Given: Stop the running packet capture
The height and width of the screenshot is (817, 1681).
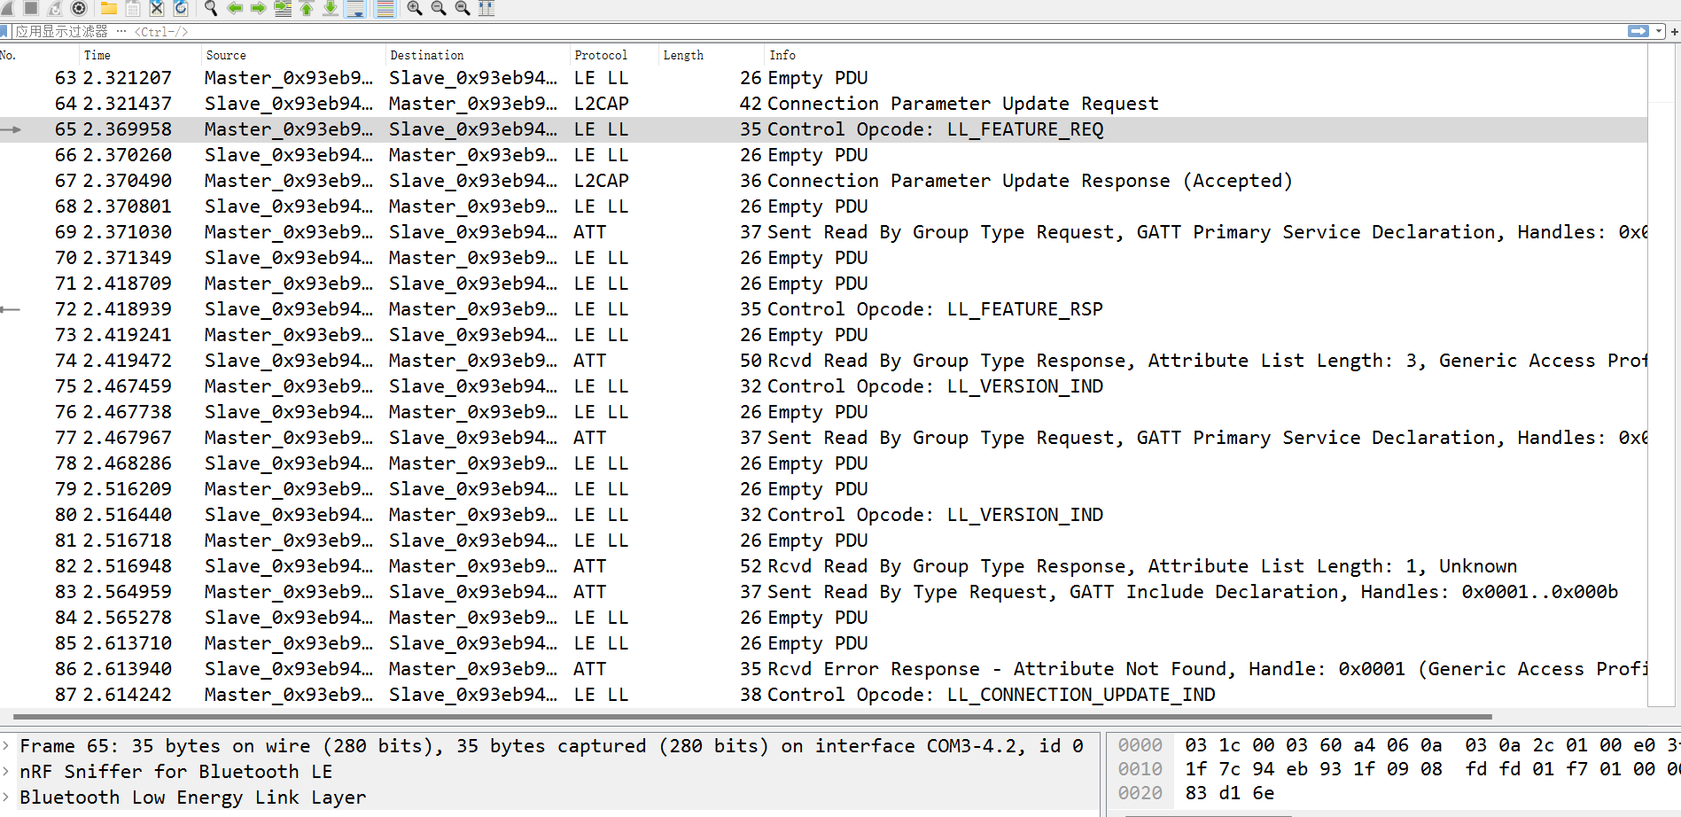Looking at the screenshot, I should pos(31,8).
